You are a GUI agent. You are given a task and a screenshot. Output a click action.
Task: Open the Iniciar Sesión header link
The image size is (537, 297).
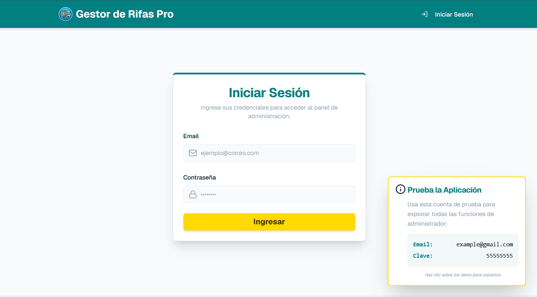point(454,14)
